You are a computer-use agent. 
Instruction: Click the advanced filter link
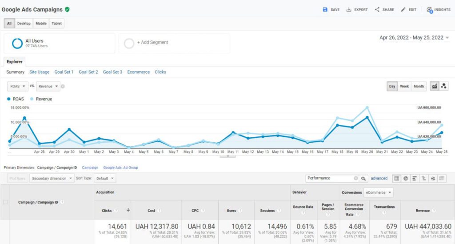point(379,178)
